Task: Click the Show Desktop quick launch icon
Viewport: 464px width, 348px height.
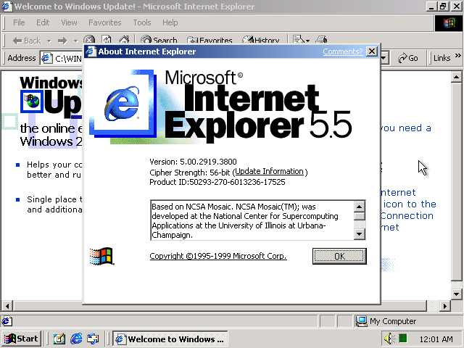Action: point(59,339)
